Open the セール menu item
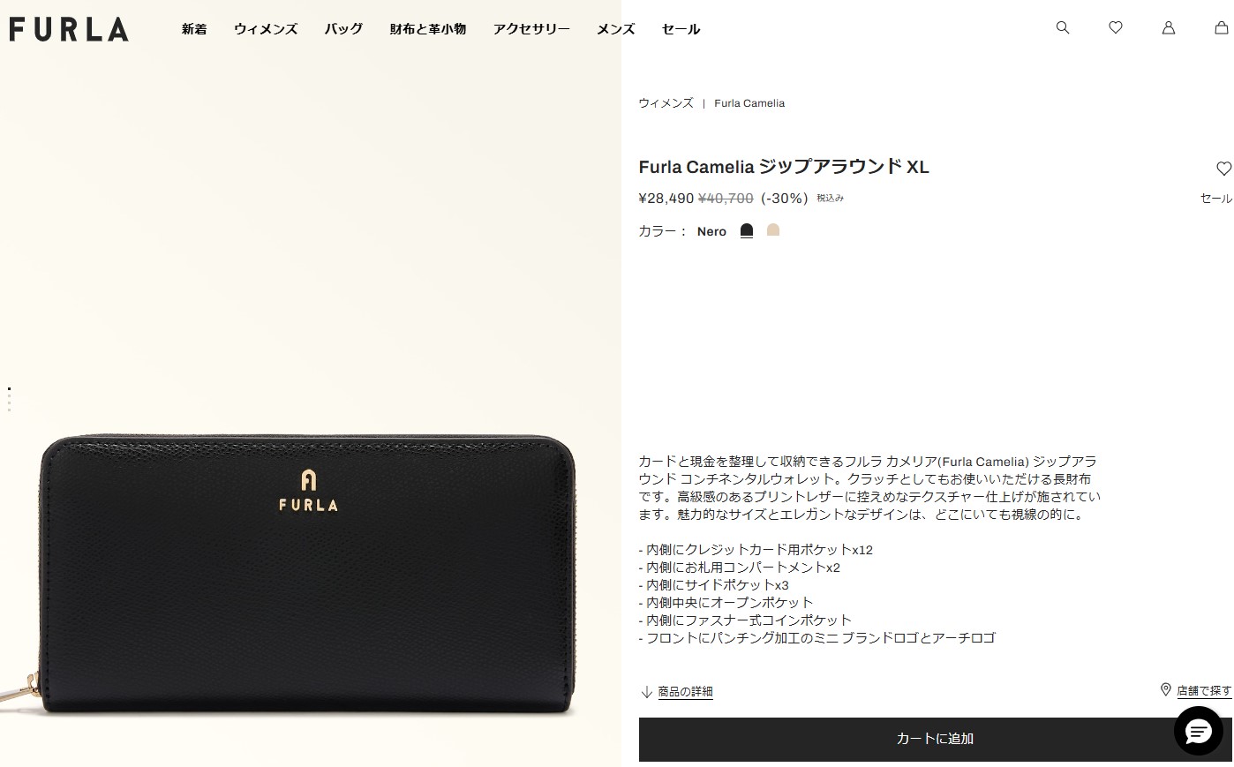This screenshot has height=767, width=1234. tap(681, 29)
